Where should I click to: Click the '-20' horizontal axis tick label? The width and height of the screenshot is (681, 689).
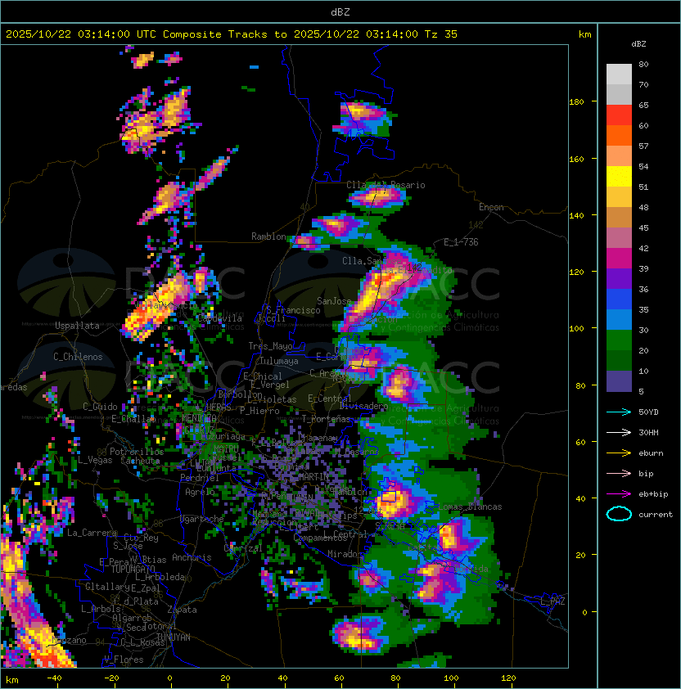[x=111, y=678]
